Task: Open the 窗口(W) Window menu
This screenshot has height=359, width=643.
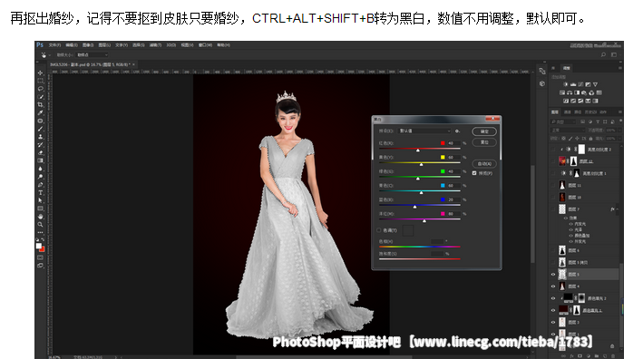Action: 205,45
